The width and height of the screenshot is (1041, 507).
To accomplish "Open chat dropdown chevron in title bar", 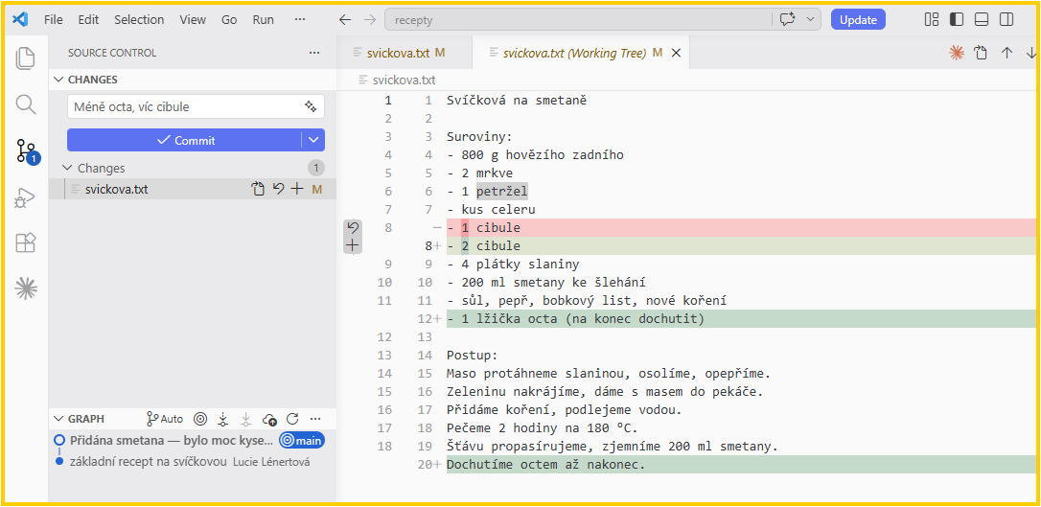I will 810,20.
